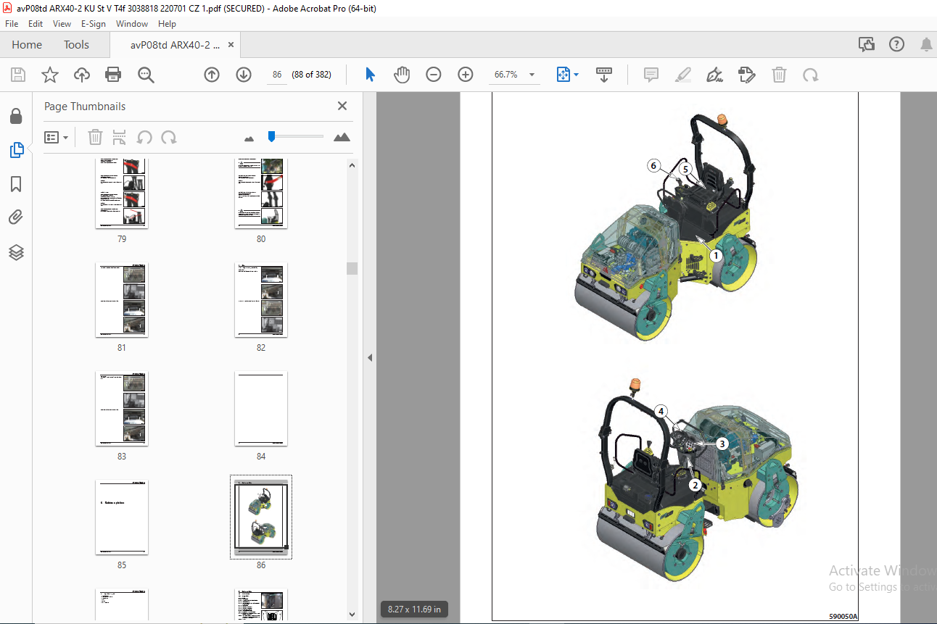Rotate the page with the toolbar rotate icon
Viewport: 937px width, 624px height.
[810, 75]
